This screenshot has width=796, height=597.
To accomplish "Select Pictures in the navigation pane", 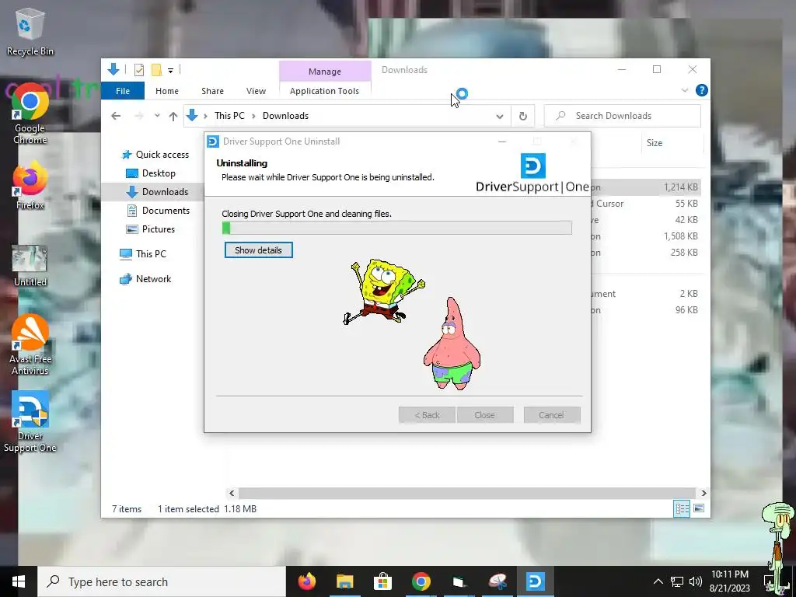I will pos(150,229).
